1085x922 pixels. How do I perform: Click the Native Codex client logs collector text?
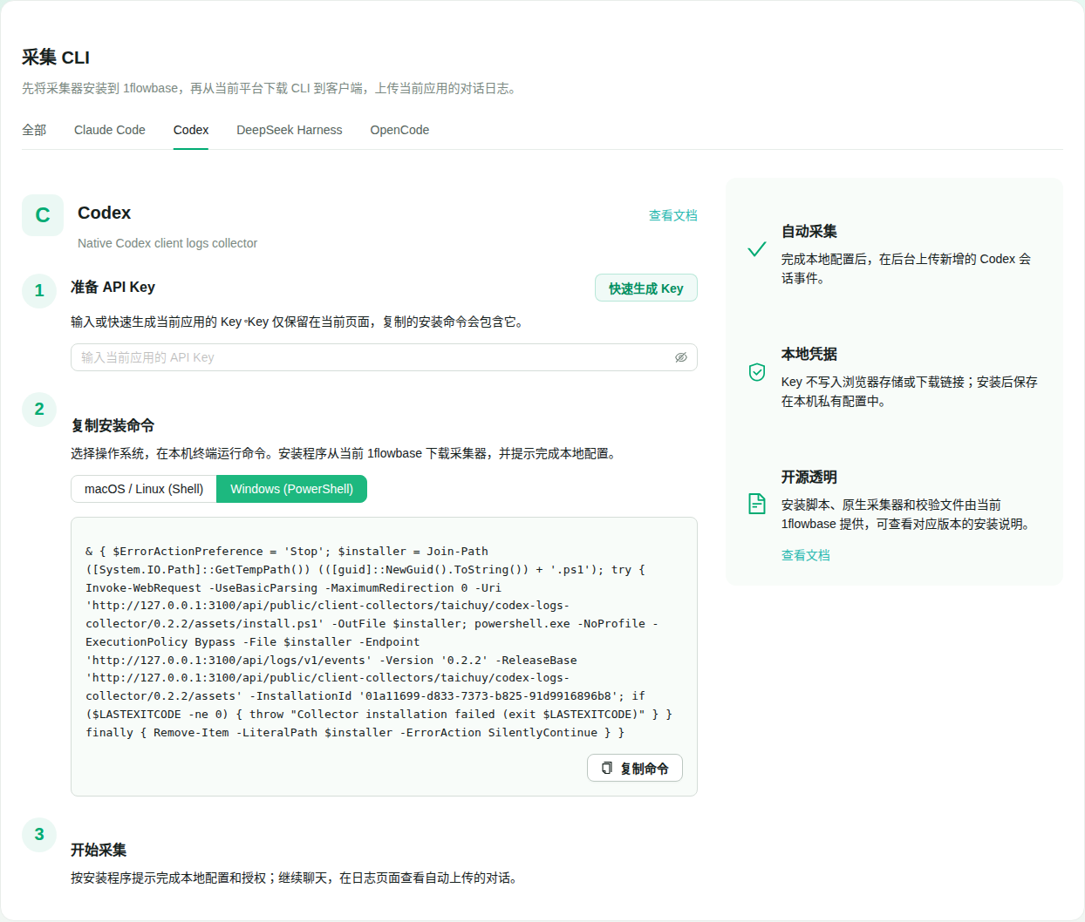pyautogui.click(x=167, y=243)
